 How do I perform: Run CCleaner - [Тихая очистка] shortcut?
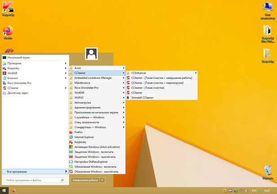click(161, 88)
